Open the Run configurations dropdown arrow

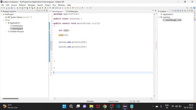point(25,8)
